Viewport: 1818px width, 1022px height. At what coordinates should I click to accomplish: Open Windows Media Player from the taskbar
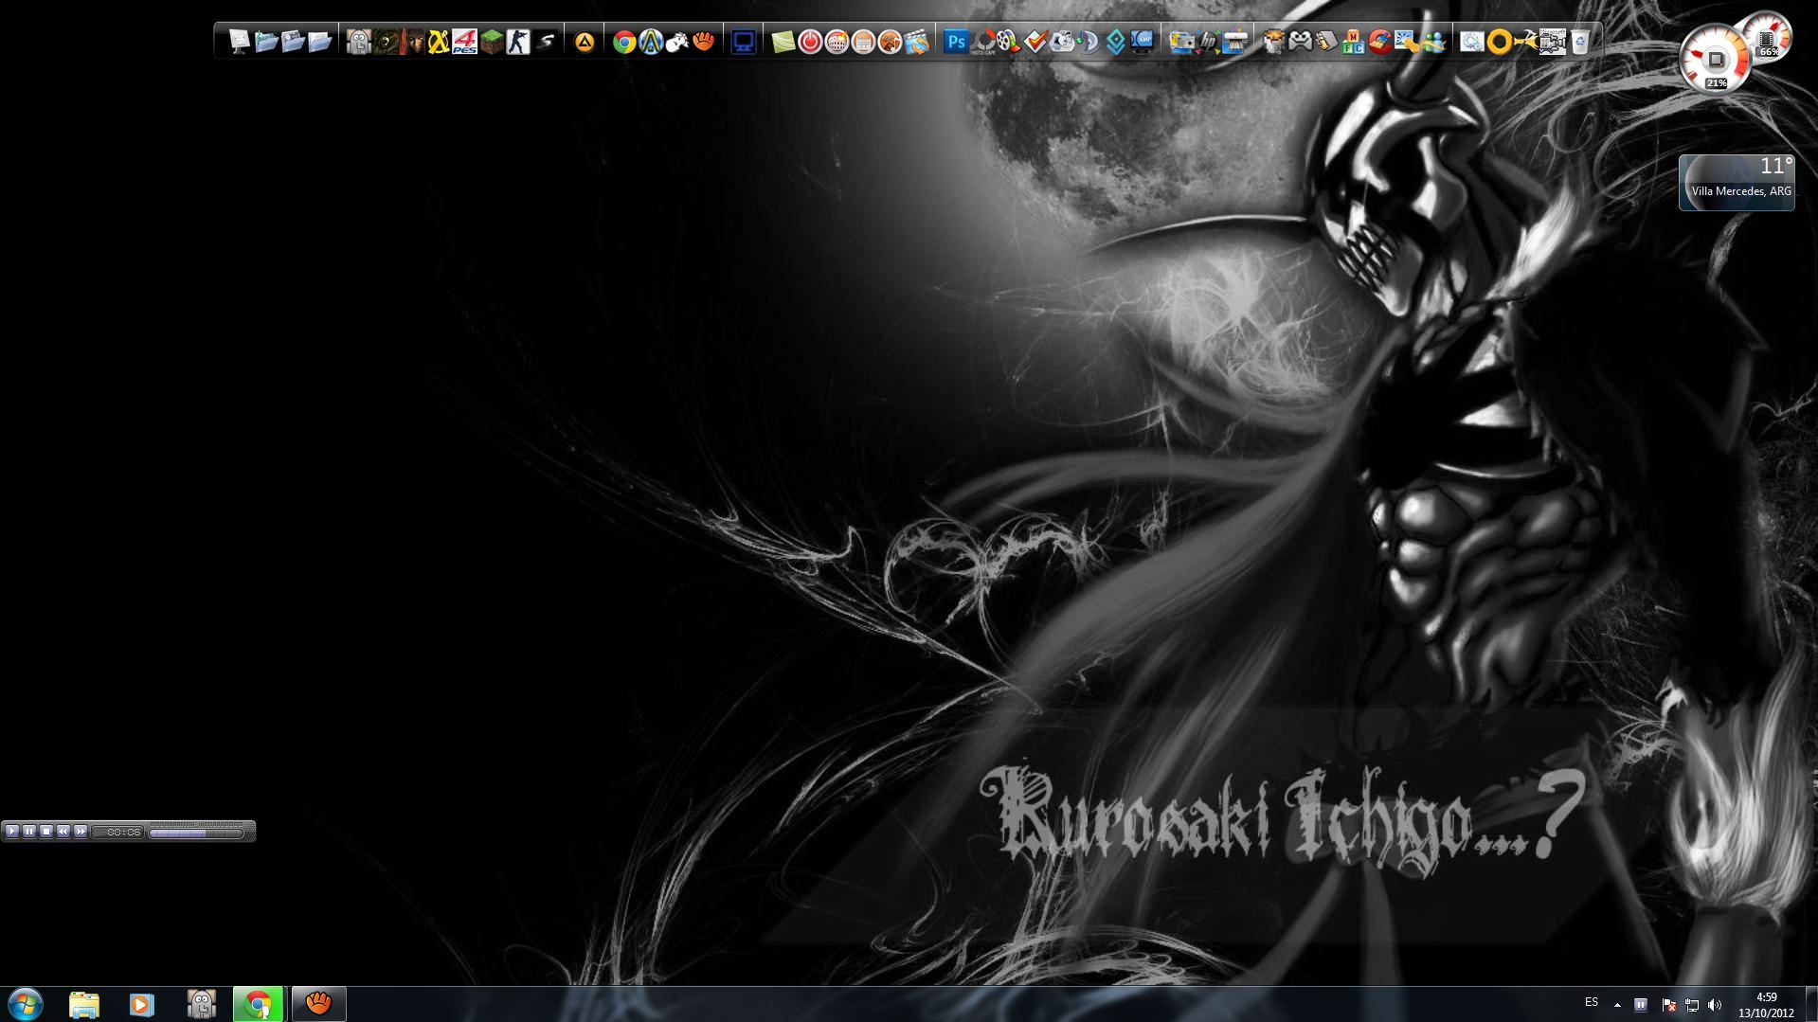coord(142,1004)
